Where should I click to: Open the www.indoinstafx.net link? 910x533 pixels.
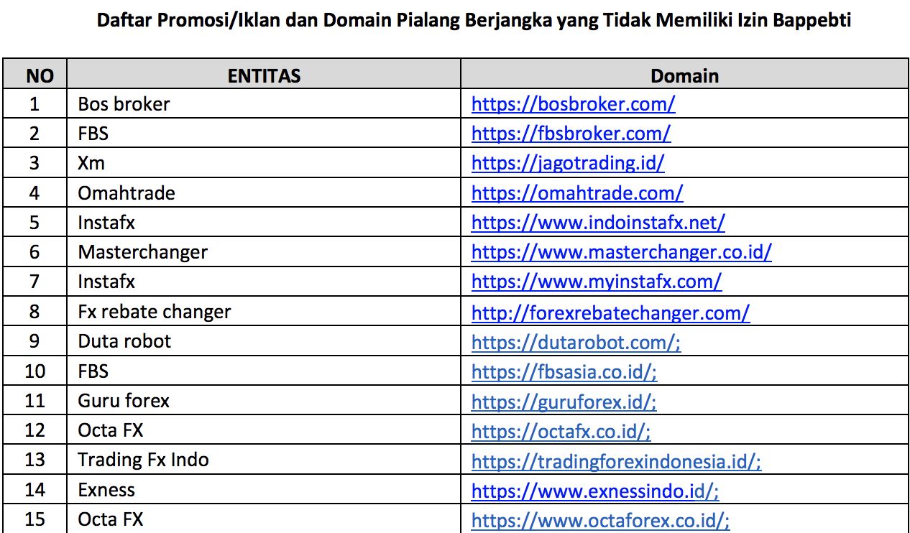tap(597, 223)
